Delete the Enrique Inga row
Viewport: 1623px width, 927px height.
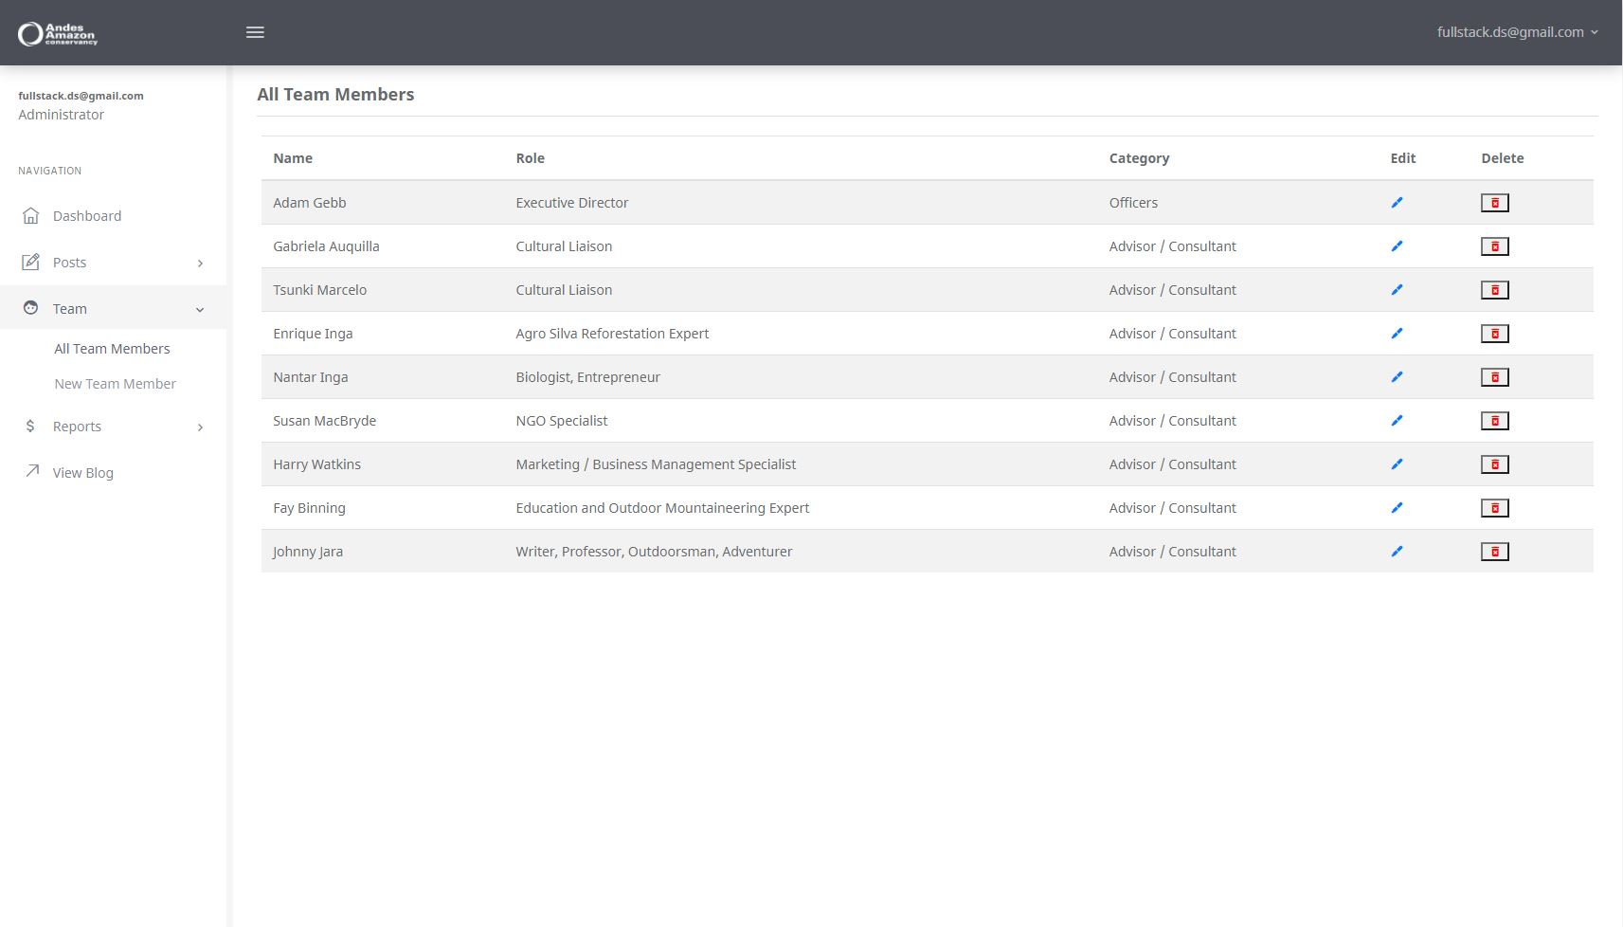coord(1495,334)
